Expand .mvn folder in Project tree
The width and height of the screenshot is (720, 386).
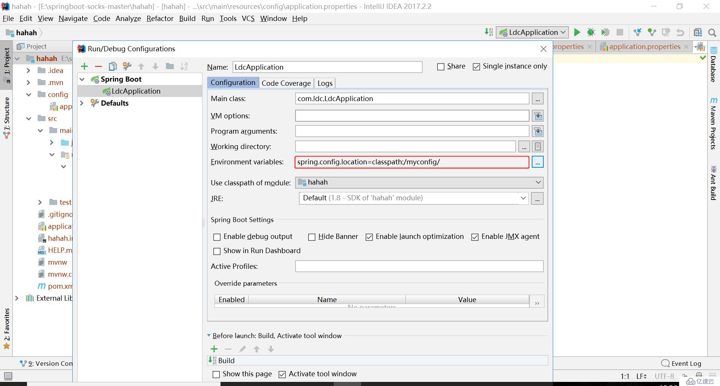(x=28, y=82)
